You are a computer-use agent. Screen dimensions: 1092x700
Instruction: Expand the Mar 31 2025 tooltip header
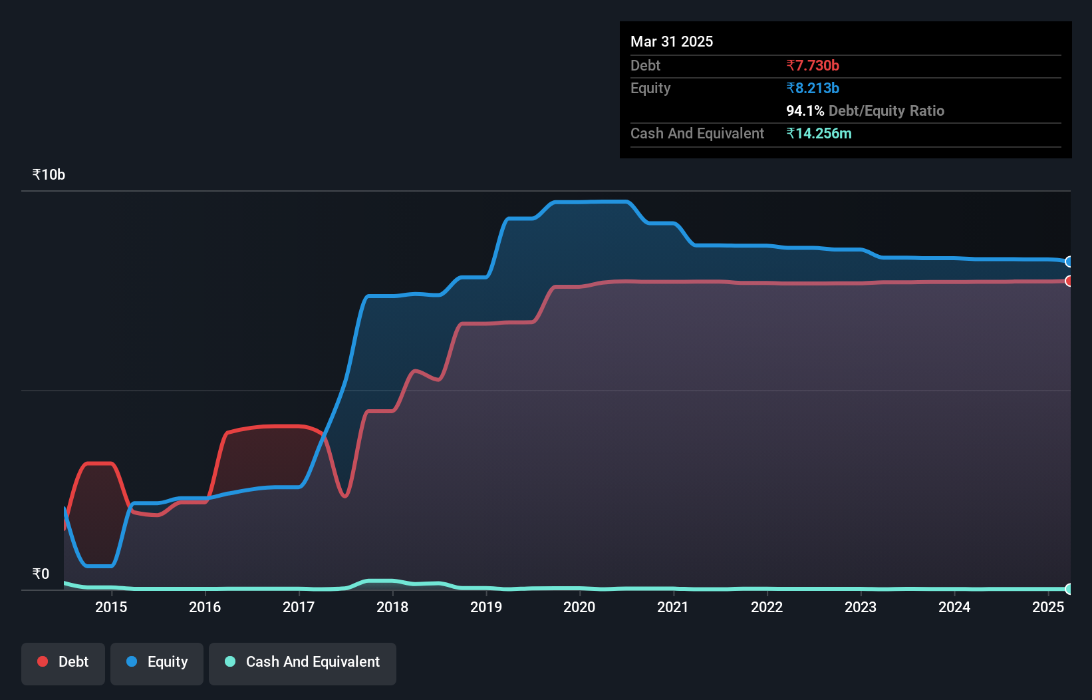[x=672, y=41]
